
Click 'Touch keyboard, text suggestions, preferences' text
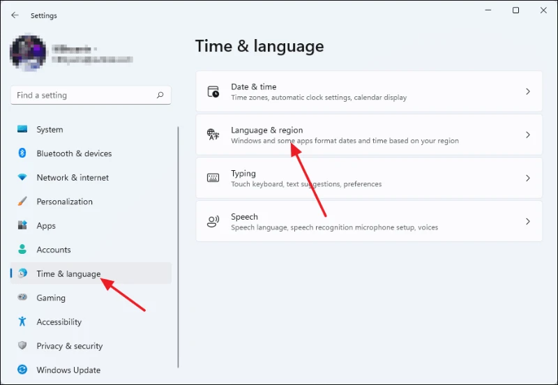306,184
